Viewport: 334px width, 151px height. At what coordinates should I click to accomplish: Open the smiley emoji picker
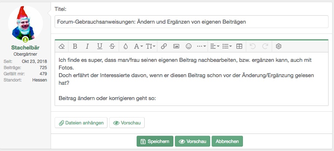(189, 46)
